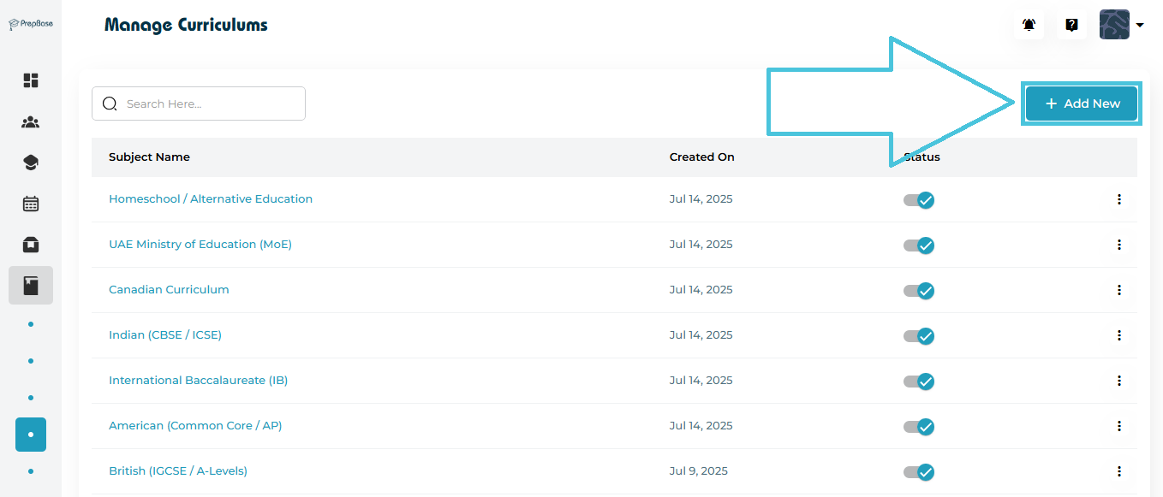
Task: Expand the profile avatar dropdown arrow
Action: 1140,26
